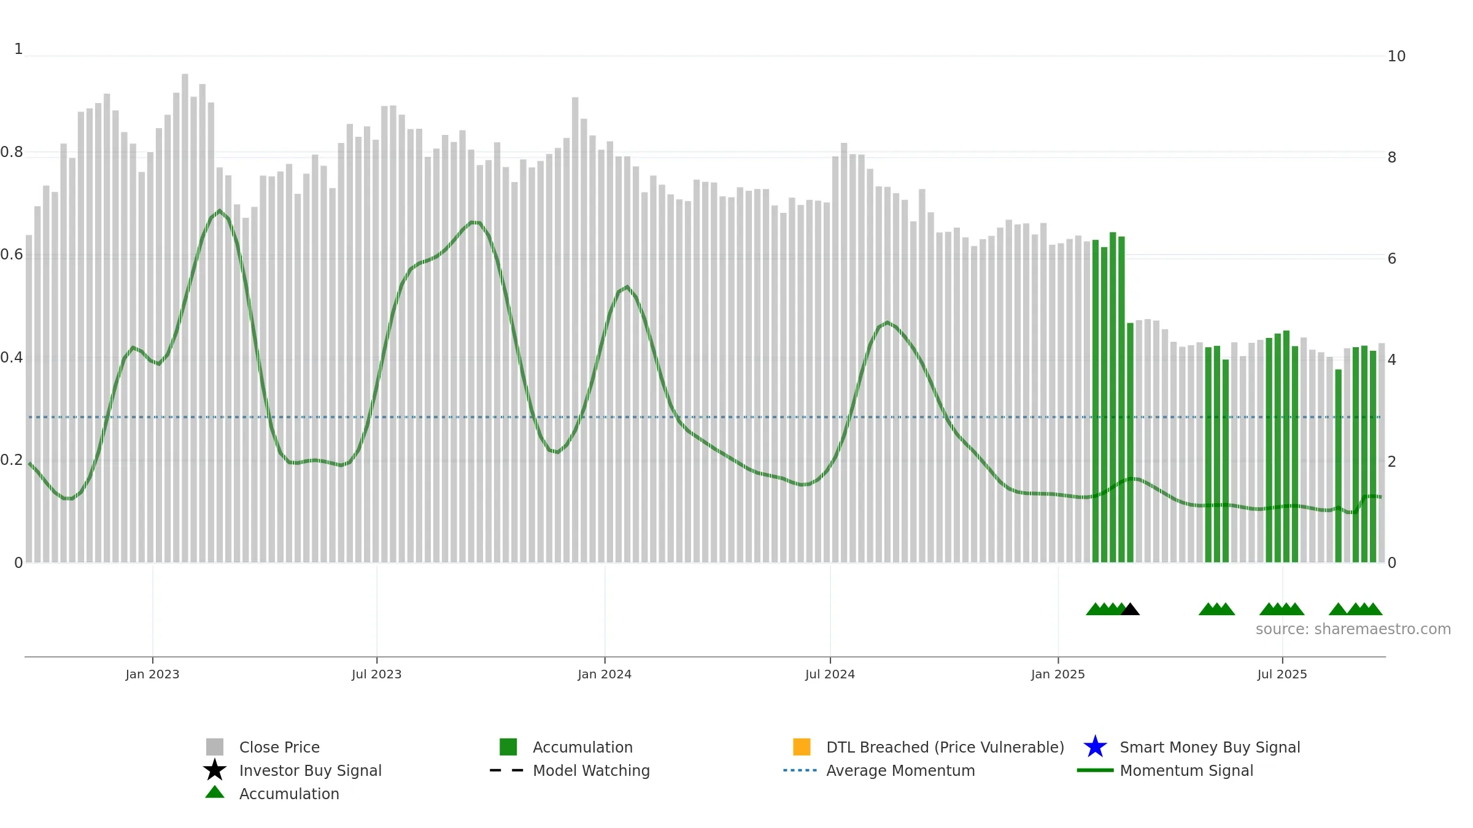
Task: Click the gray Close Price legend square
Action: pyautogui.click(x=215, y=746)
